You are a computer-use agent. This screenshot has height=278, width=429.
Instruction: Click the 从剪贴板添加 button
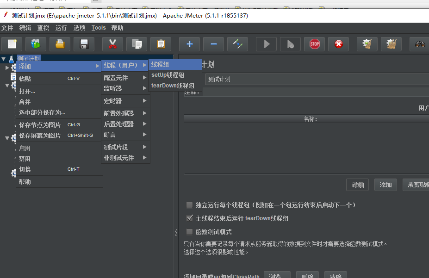pos(416,185)
